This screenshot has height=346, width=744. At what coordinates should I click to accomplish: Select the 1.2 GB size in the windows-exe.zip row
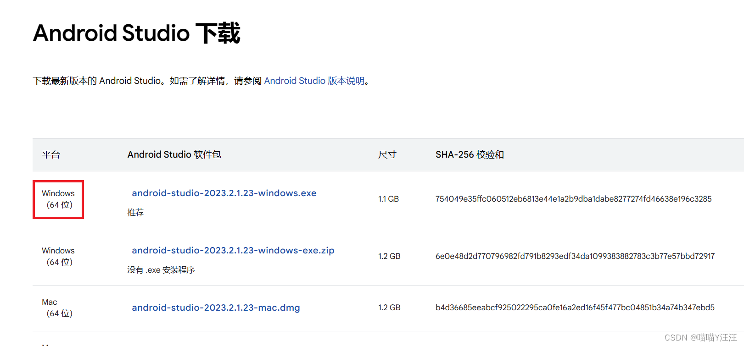tap(389, 256)
